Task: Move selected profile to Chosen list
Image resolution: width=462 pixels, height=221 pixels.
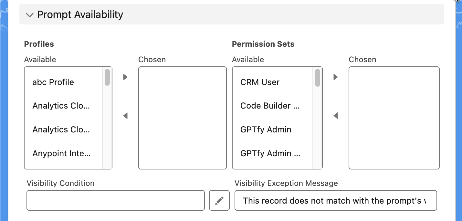Action: pyautogui.click(x=125, y=77)
